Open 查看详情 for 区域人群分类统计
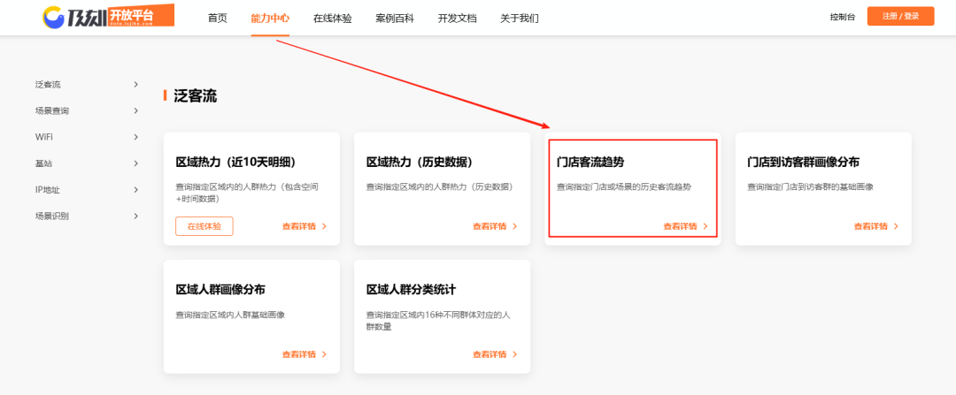956x395 pixels. coord(495,354)
